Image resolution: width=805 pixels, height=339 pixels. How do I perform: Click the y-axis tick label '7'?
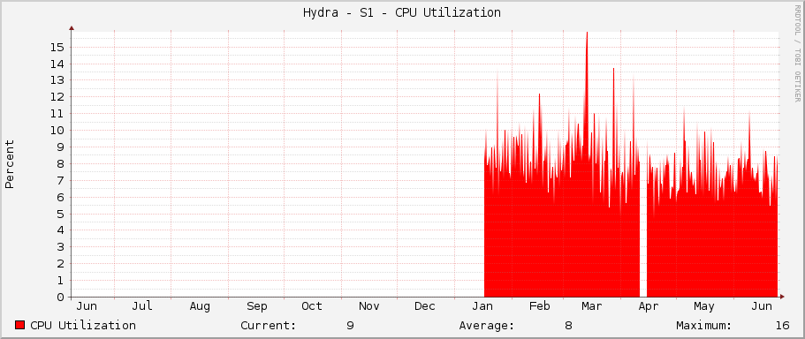pyautogui.click(x=61, y=180)
